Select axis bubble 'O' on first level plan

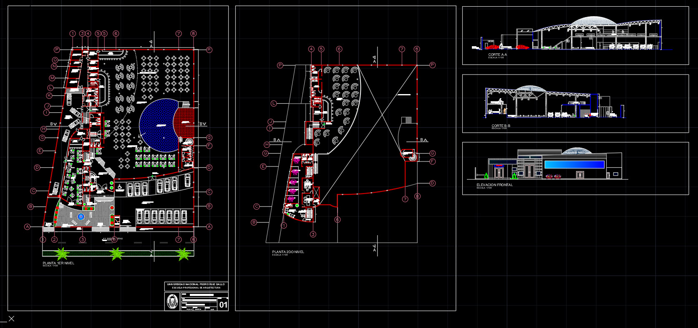click(x=55, y=60)
